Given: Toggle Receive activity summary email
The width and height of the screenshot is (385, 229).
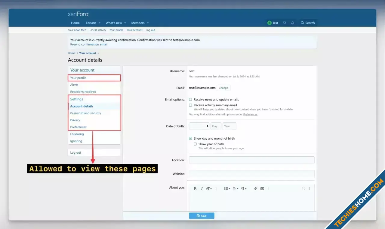Looking at the screenshot, I should click(190, 105).
